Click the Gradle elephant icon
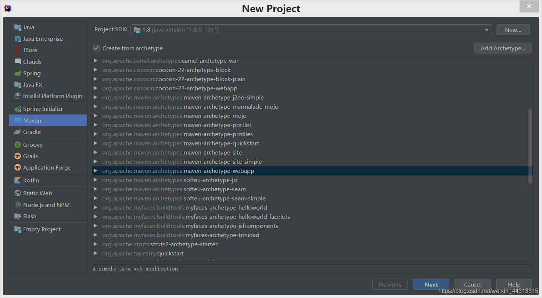Image resolution: width=542 pixels, height=298 pixels. click(18, 132)
